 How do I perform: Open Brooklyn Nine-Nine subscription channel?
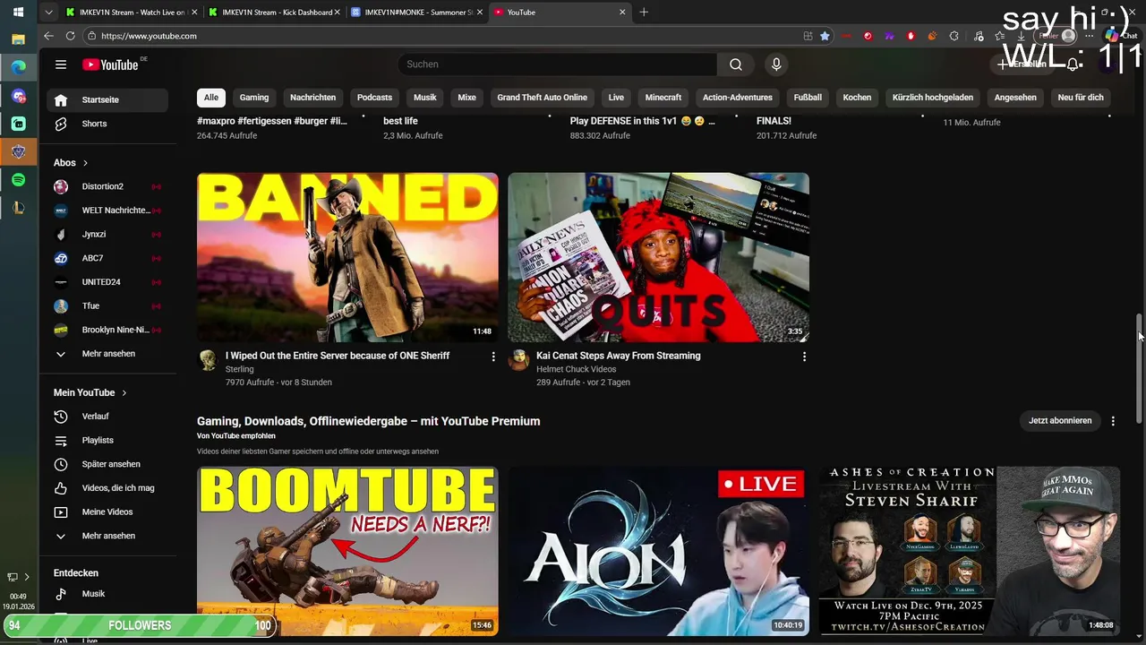tap(107, 330)
